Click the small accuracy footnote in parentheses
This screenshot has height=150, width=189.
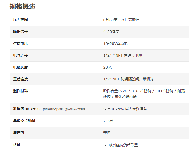pyautogui.click(x=64, y=109)
